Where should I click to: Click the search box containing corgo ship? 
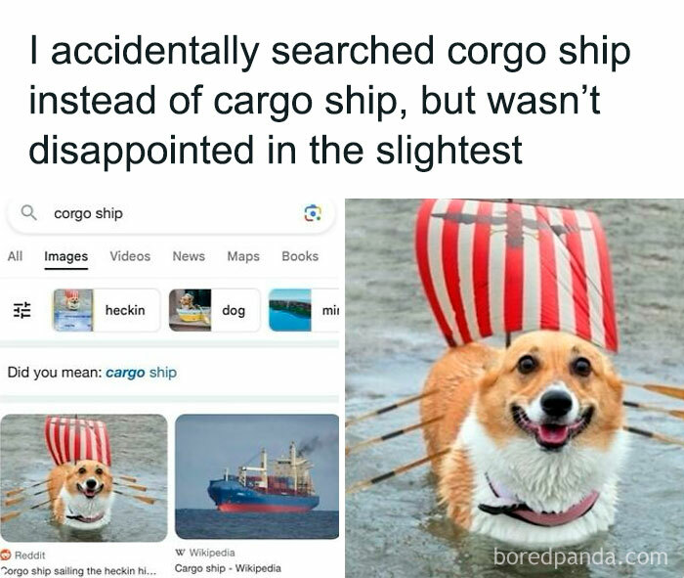(x=171, y=214)
